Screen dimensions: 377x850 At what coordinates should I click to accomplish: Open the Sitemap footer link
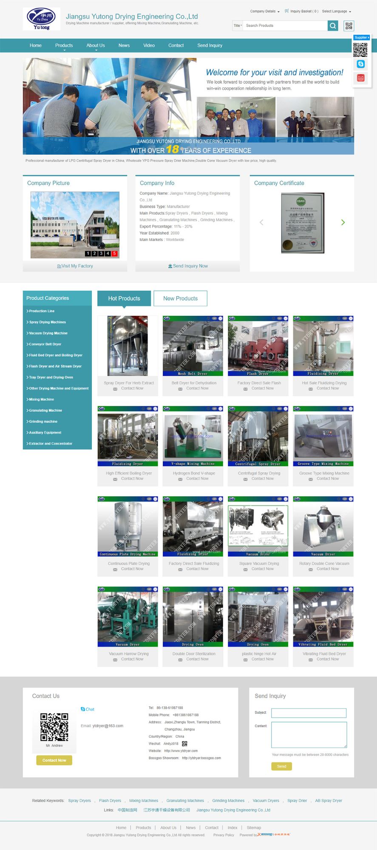(x=254, y=827)
